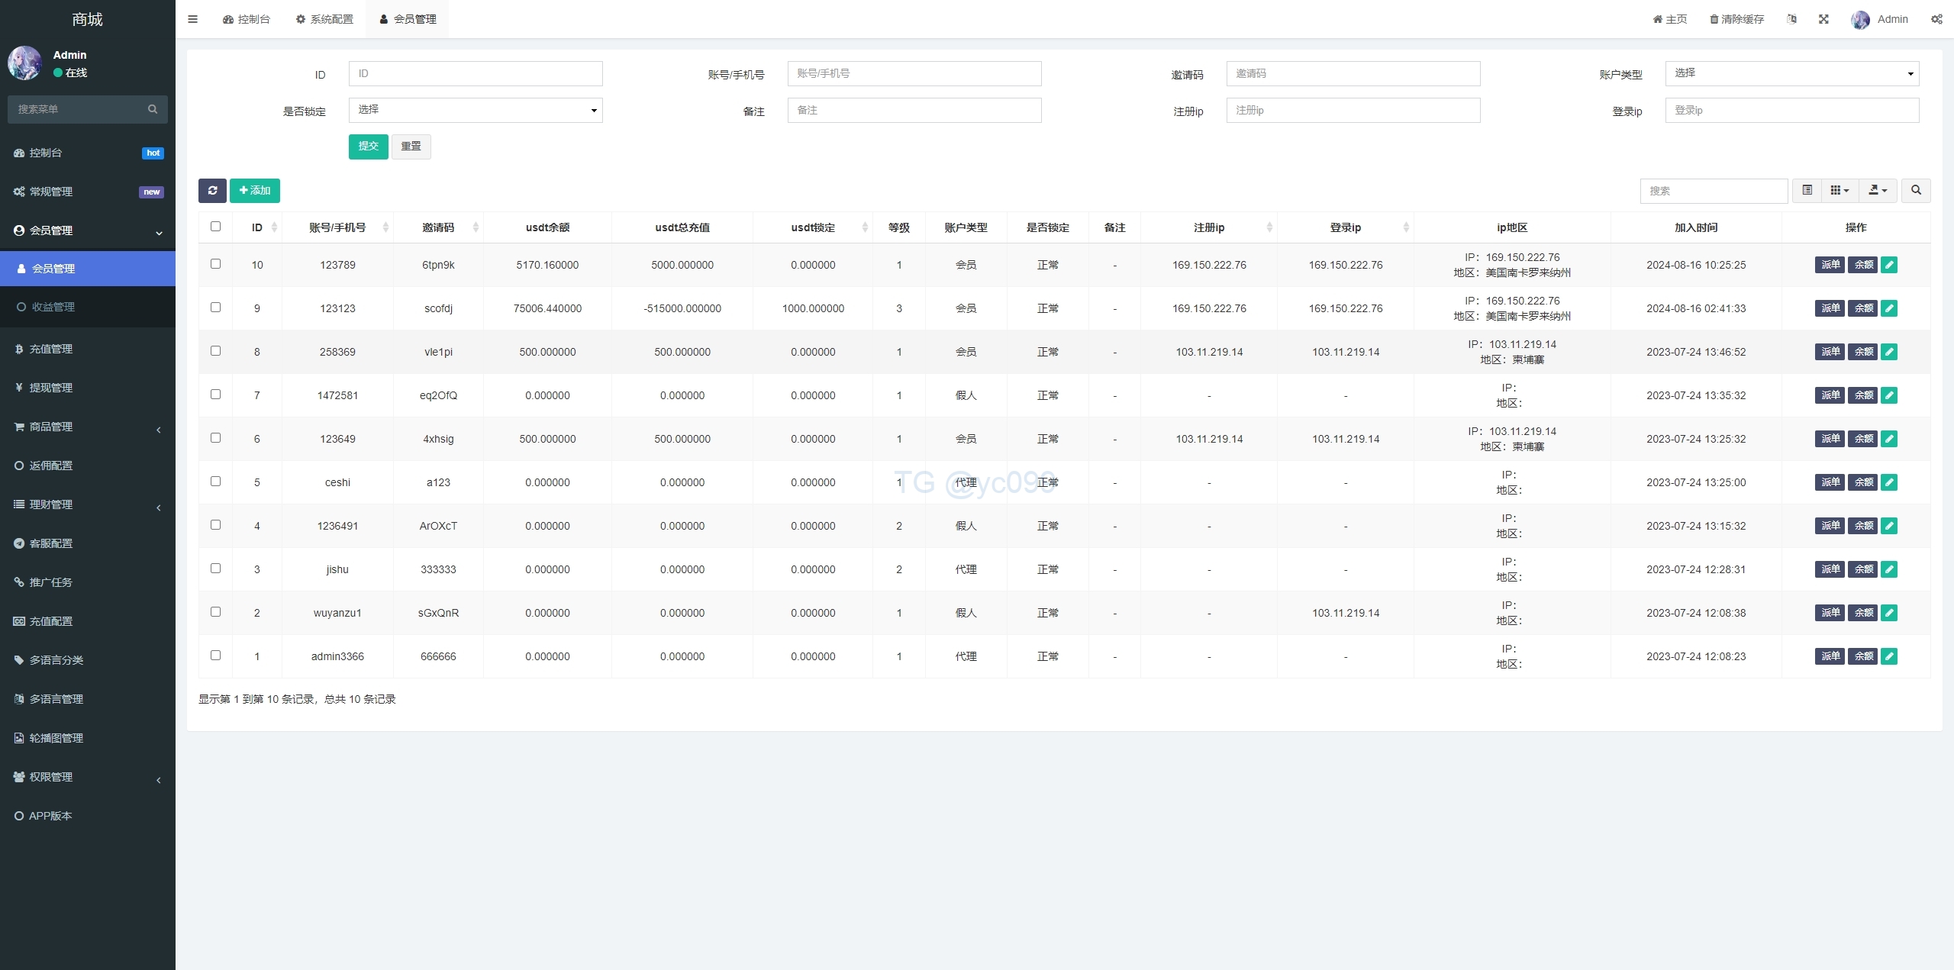Select the checkbox for admin3366 row
Image resolution: width=1954 pixels, height=970 pixels.
point(215,656)
